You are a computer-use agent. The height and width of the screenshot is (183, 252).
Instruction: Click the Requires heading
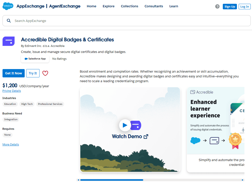[x=8, y=129]
